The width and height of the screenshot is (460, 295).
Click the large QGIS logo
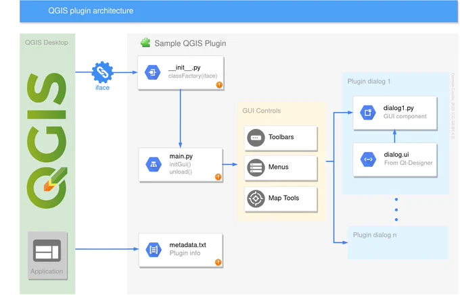(x=47, y=140)
